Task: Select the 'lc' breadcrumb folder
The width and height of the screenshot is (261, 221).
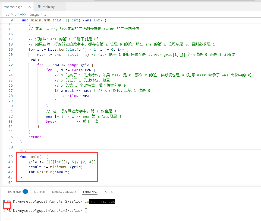Action: click(15, 15)
